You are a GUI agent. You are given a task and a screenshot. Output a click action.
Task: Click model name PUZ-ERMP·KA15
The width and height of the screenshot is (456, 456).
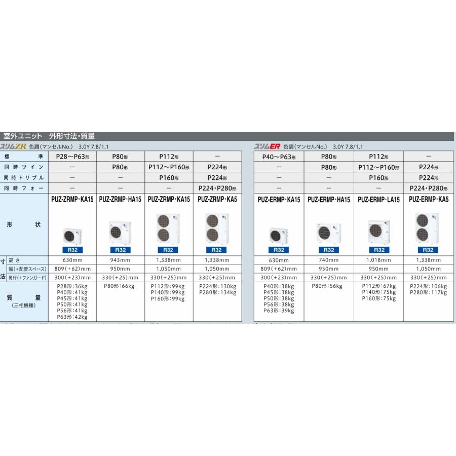(279, 200)
